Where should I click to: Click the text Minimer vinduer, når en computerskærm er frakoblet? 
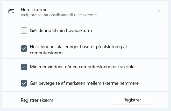(x=83, y=67)
